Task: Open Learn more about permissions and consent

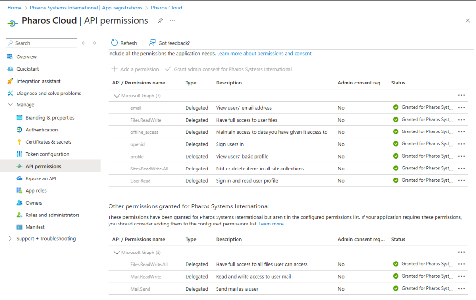Action: point(264,54)
